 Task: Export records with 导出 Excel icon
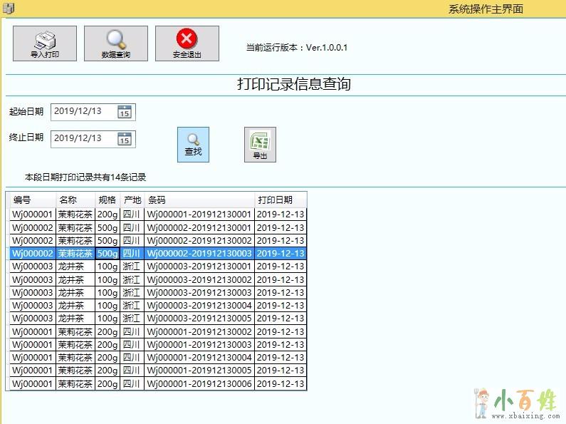point(260,145)
